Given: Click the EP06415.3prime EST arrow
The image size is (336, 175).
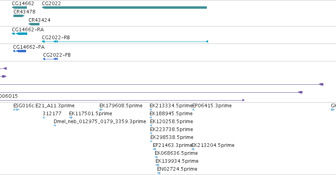Looking at the screenshot, I should 193,110.
